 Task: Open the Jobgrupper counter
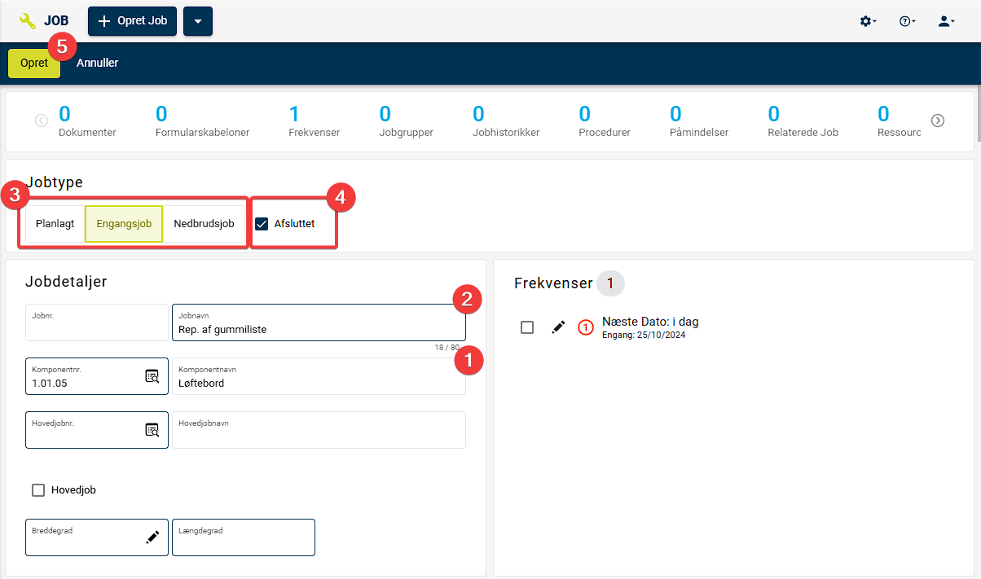tap(407, 121)
